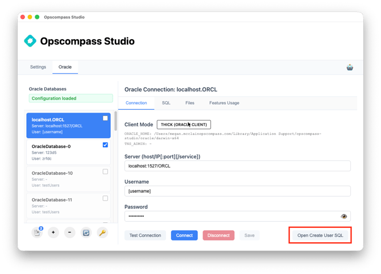381x274 pixels.
Task: Click the green zoom window button
Action: click(37, 17)
